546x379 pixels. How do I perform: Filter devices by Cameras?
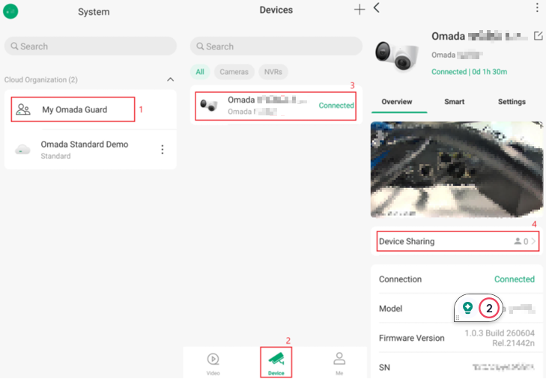click(x=234, y=72)
